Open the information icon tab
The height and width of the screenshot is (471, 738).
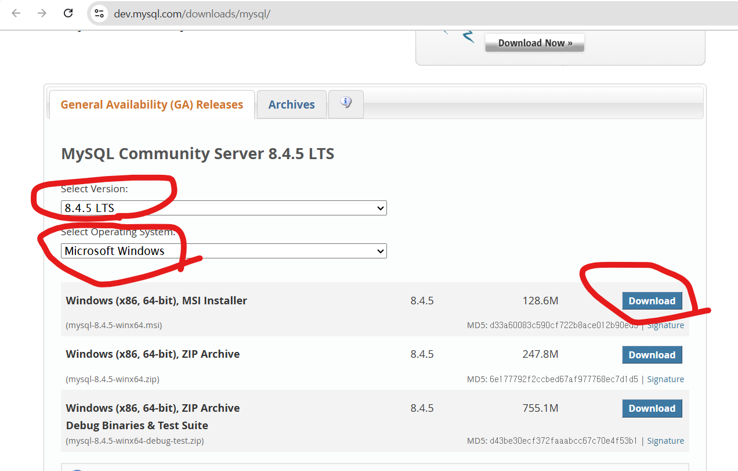(346, 104)
